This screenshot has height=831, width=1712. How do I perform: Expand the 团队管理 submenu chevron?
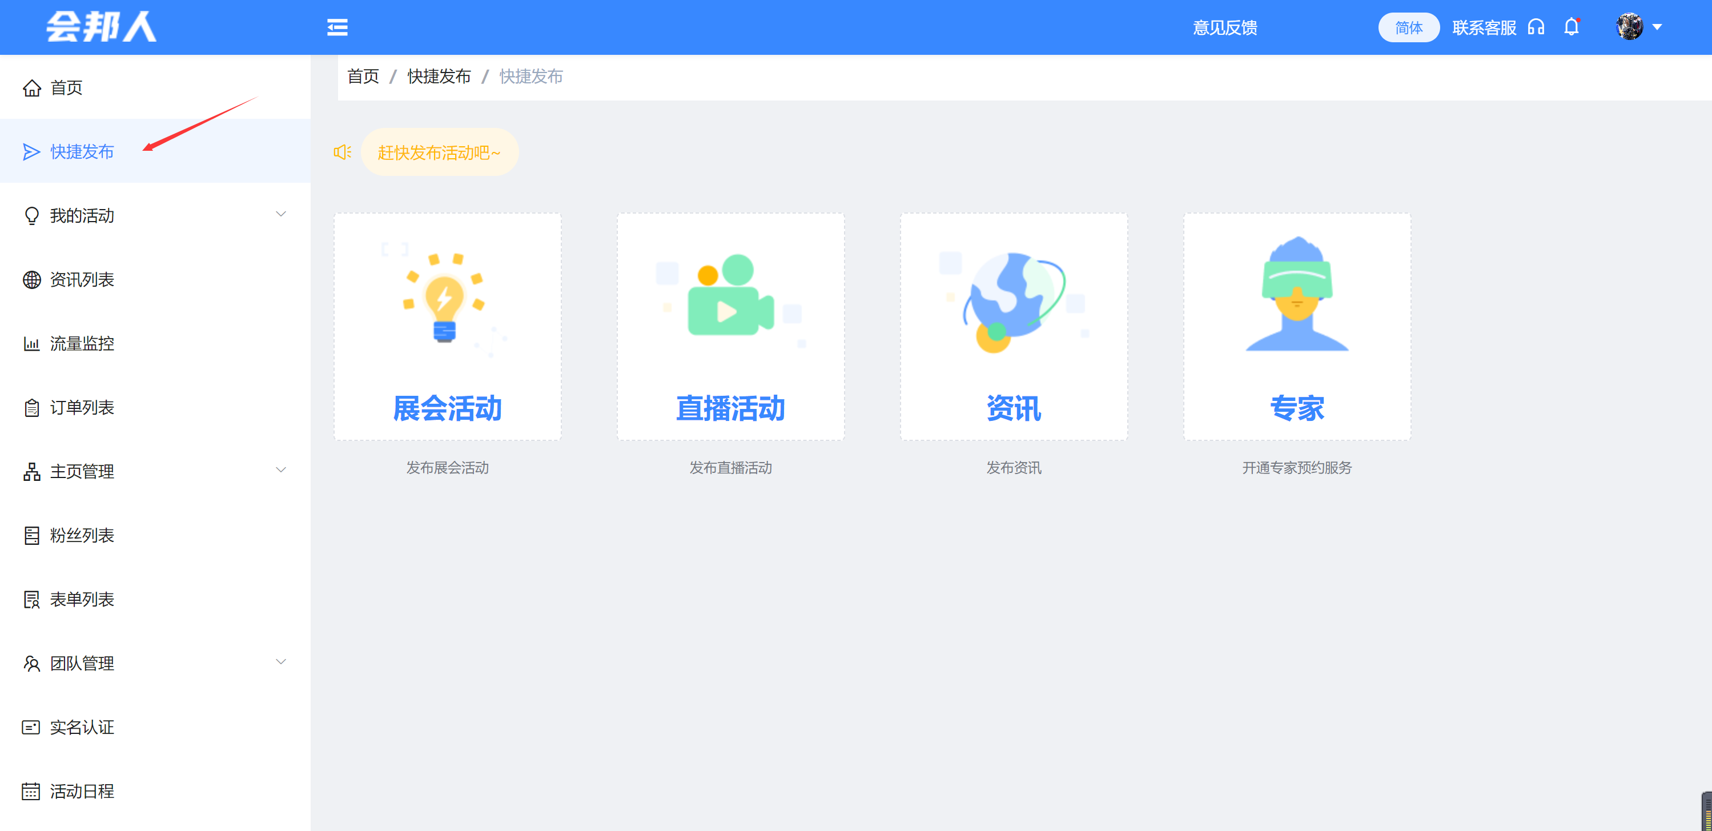[x=280, y=661]
